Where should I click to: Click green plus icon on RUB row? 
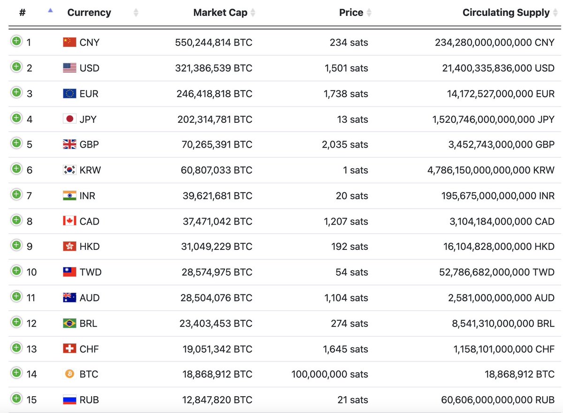point(16,398)
